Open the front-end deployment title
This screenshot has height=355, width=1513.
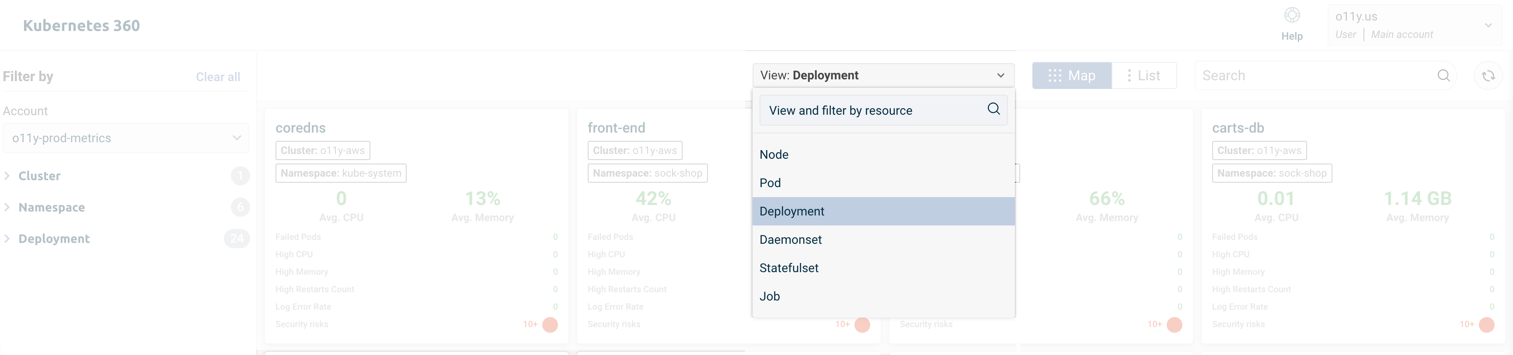pos(616,128)
